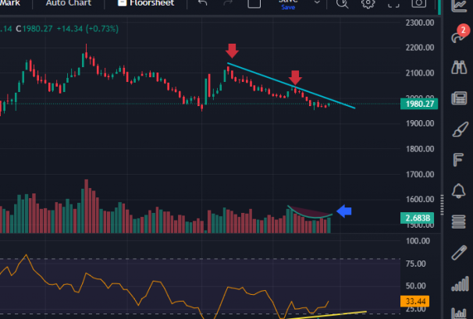Screen dimensions: 473x319
Task: Open the line chart panel icon in sidebar
Action: point(459,5)
